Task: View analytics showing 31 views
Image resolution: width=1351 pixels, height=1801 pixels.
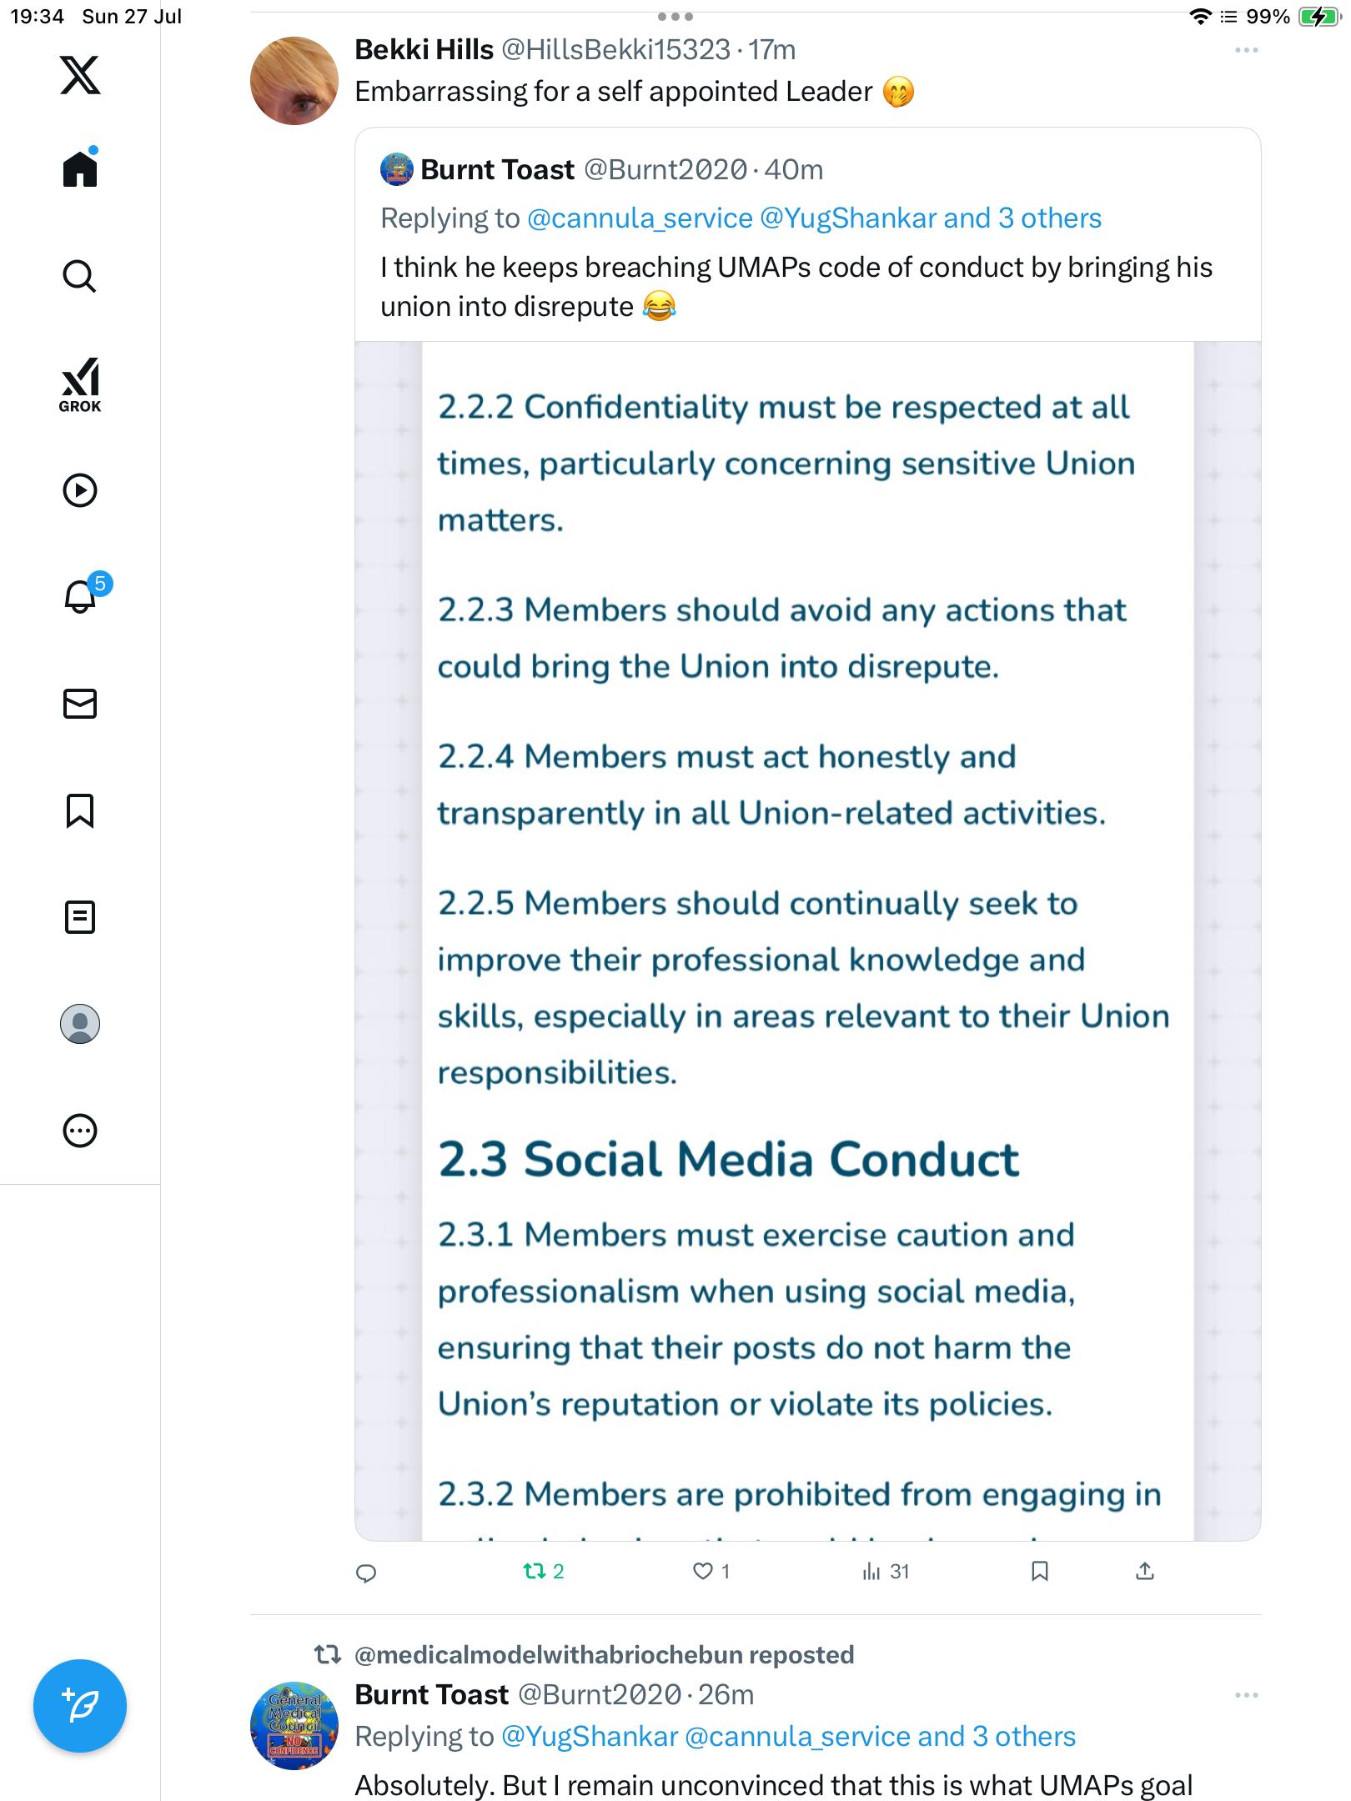Action: tap(886, 1572)
